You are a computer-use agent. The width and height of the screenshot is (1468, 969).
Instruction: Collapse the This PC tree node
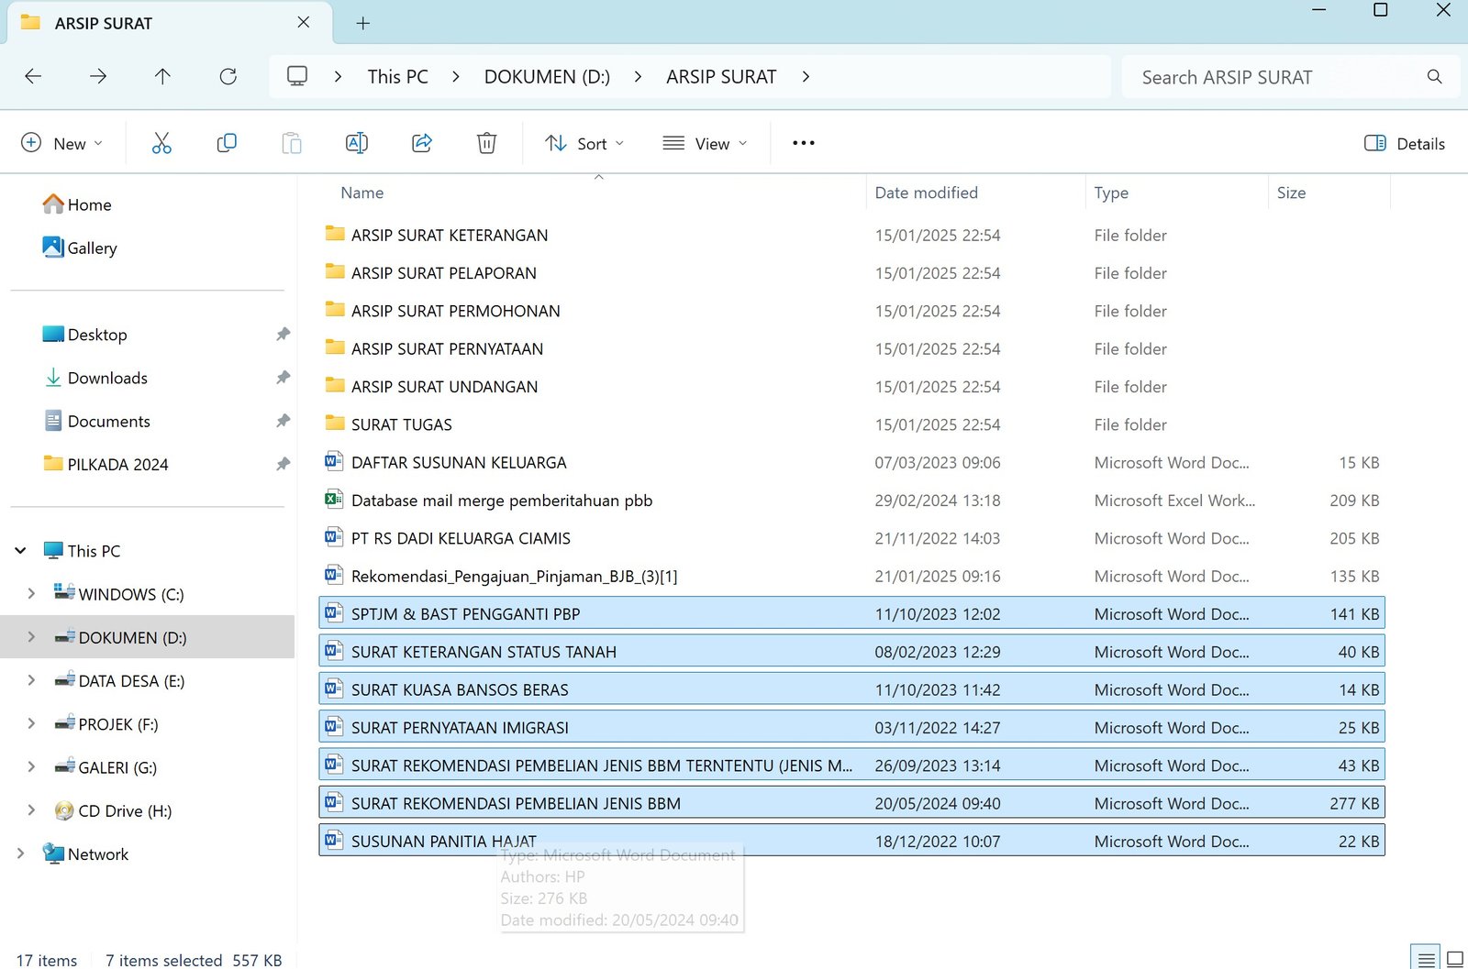click(x=20, y=551)
